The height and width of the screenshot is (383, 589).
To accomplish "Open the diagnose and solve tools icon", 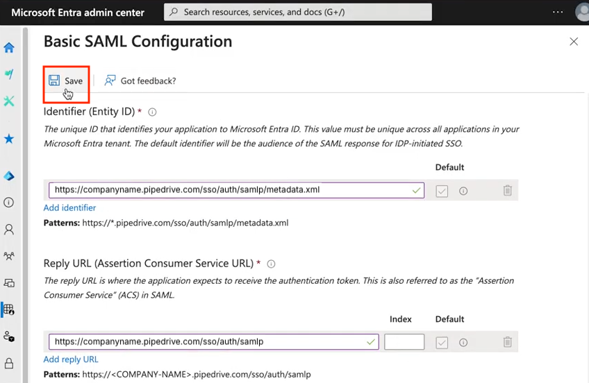I will [9, 101].
